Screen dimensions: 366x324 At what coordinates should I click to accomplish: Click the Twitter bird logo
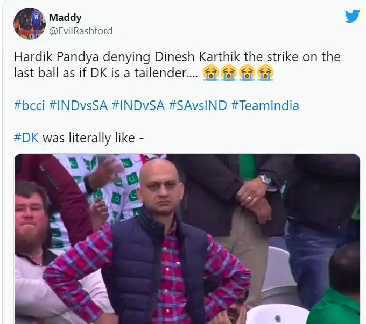[352, 16]
